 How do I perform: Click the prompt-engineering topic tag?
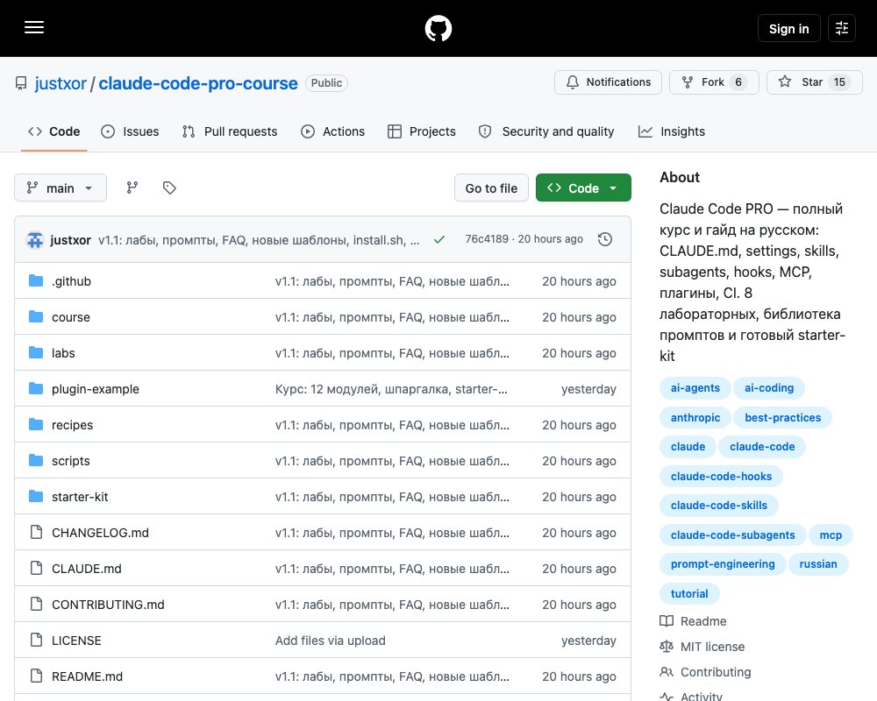pos(723,564)
